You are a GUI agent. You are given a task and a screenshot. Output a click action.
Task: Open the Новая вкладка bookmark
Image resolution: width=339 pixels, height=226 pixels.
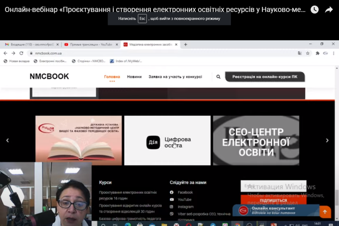tap(17, 61)
